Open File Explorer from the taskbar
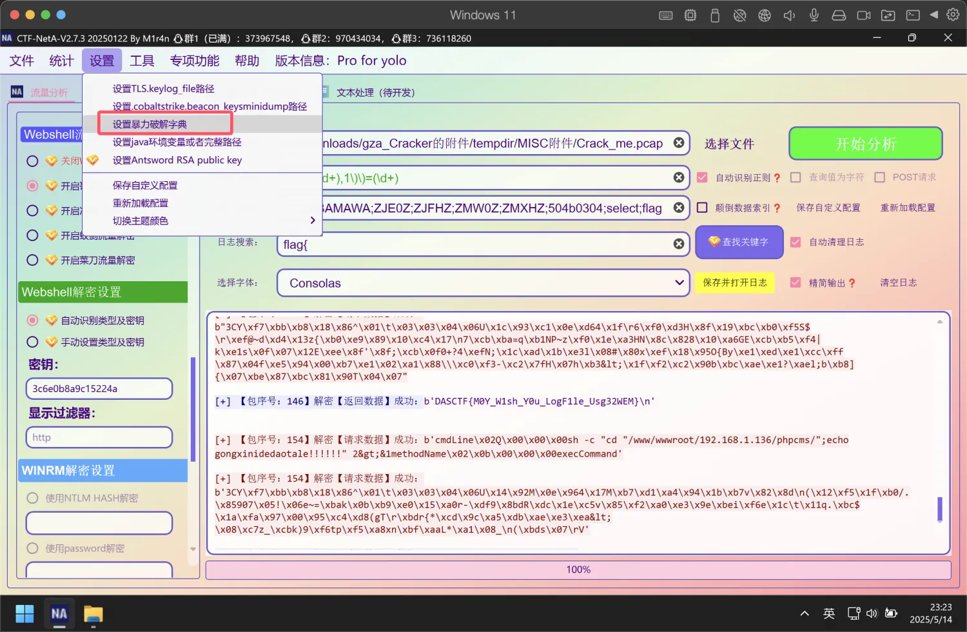This screenshot has height=632, width=967. click(93, 613)
